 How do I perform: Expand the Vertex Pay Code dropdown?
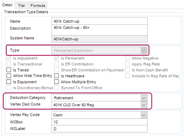(x=144, y=115)
